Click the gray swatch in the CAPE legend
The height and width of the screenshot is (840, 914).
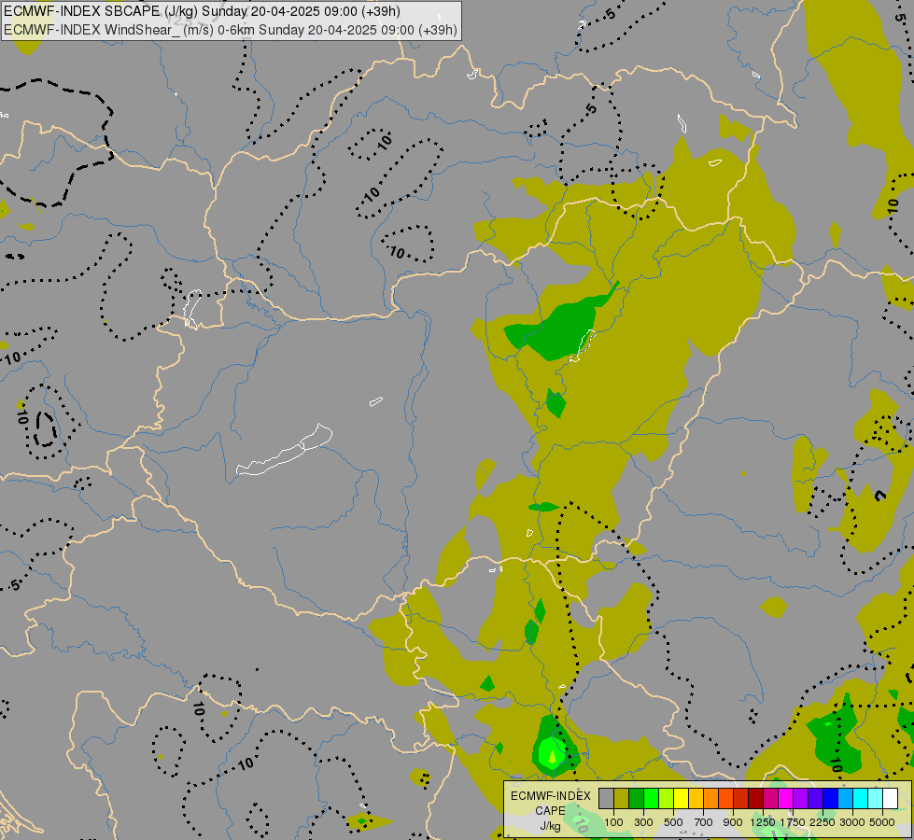point(606,798)
